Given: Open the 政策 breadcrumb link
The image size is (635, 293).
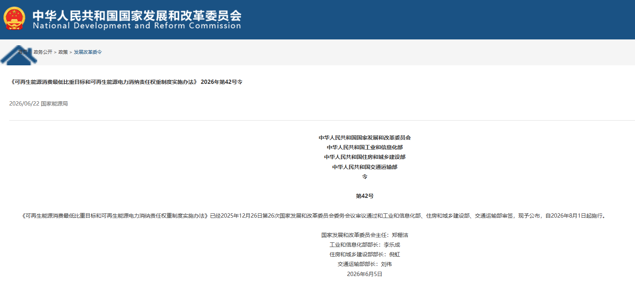Looking at the screenshot, I should coord(63,52).
